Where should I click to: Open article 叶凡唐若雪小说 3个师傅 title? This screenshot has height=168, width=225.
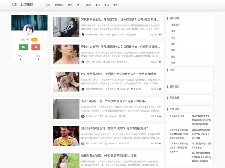click(x=120, y=74)
